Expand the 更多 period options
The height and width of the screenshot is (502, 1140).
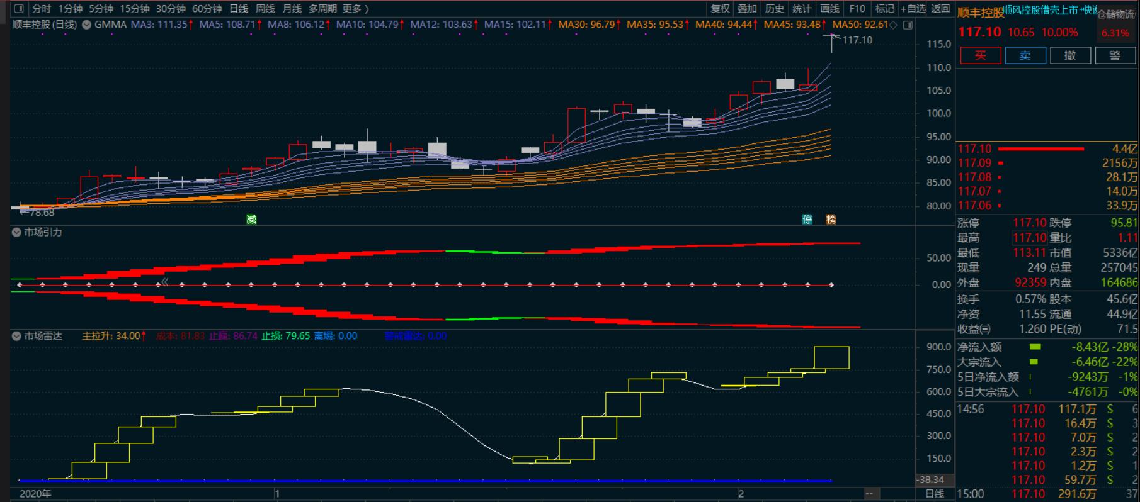(356, 9)
